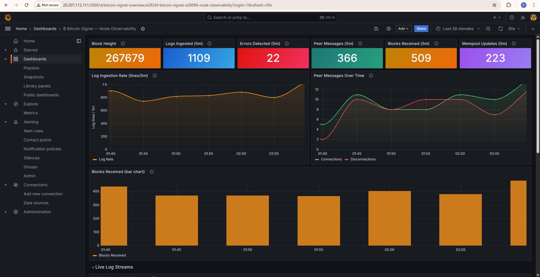Click the purple Mempool Updates stat 223
Screen dimensions: 540x277
tap(495, 58)
